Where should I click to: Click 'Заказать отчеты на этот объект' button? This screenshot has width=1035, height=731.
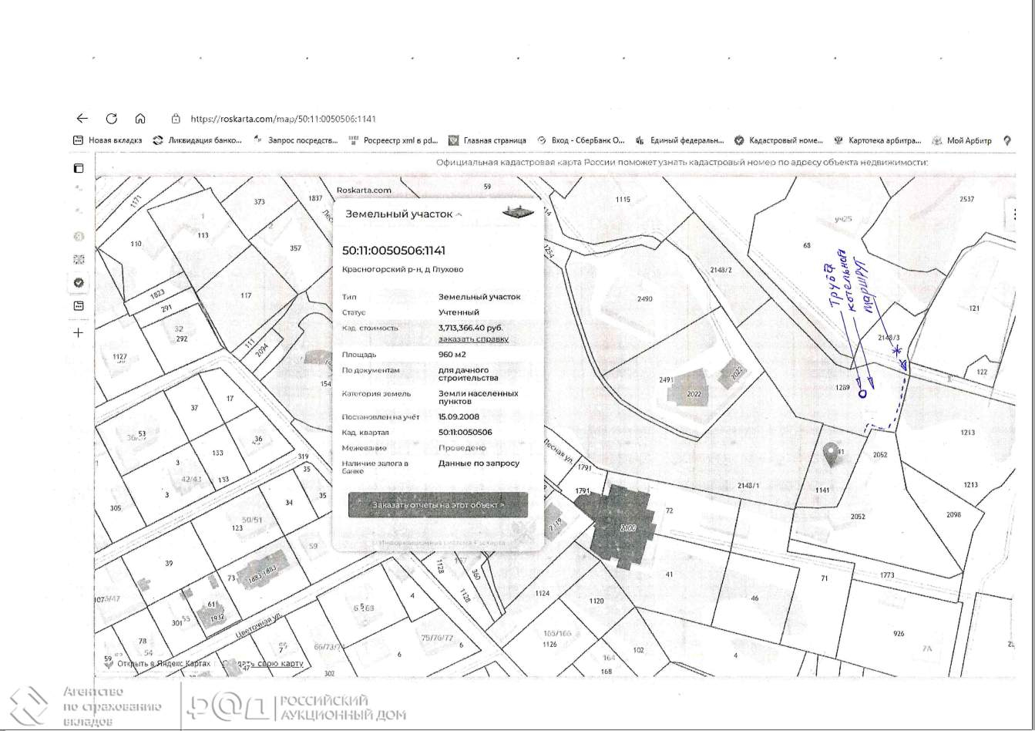438,505
